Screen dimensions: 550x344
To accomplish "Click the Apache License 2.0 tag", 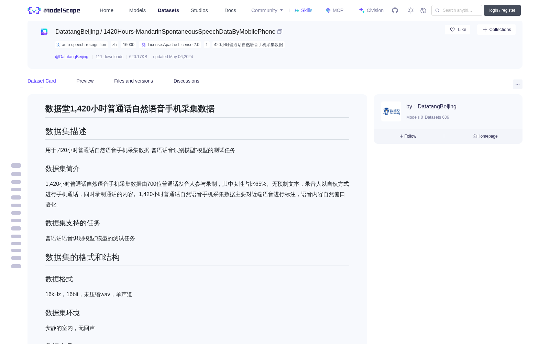I will tap(171, 45).
